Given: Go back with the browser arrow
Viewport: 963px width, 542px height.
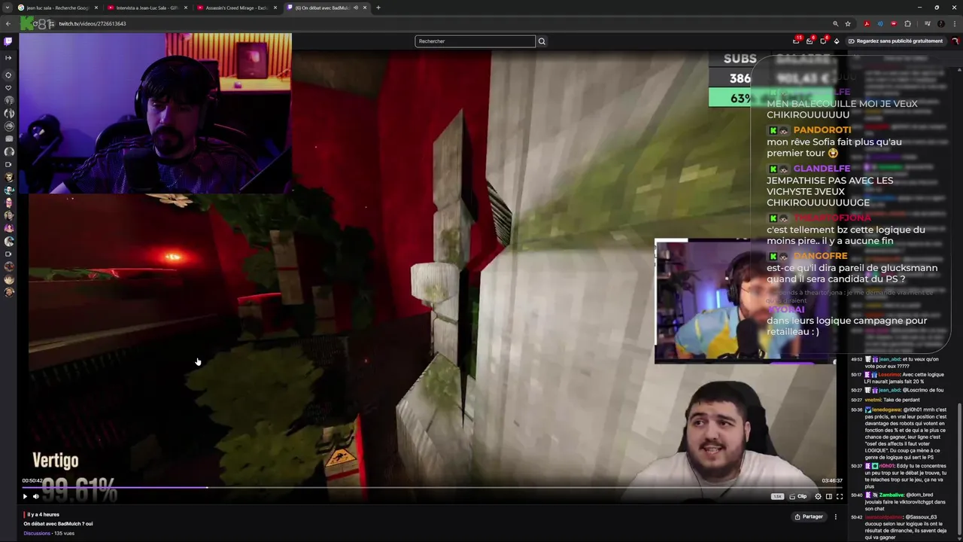Looking at the screenshot, I should pos(8,23).
